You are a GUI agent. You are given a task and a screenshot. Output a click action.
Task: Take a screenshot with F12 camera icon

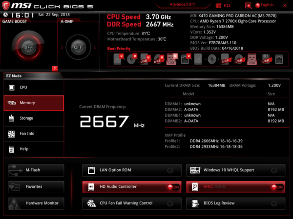click(218, 5)
